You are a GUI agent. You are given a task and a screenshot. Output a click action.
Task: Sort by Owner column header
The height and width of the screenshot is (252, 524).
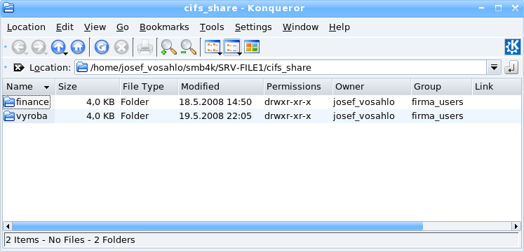click(372, 87)
